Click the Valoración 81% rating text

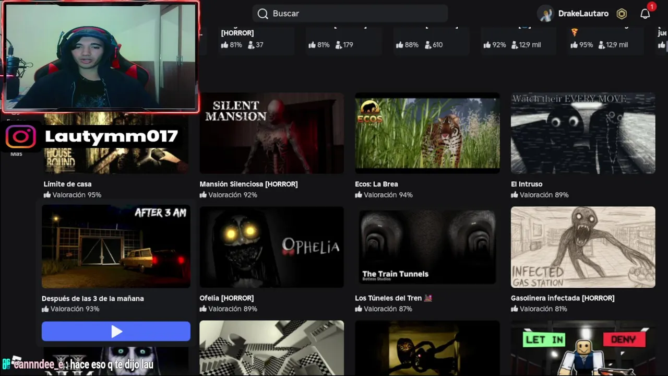543,309
